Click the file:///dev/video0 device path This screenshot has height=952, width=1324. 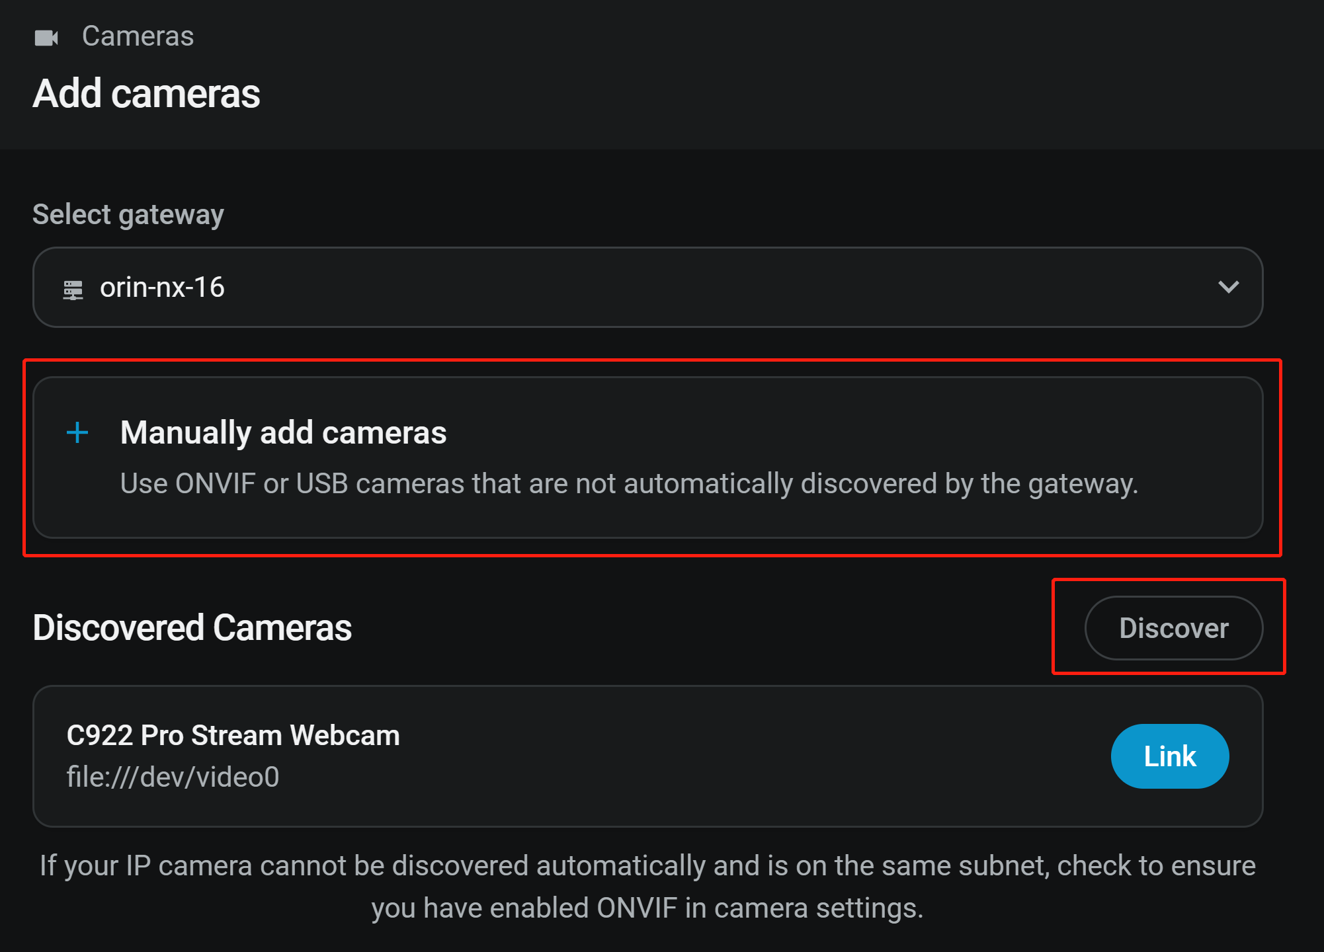point(173,777)
